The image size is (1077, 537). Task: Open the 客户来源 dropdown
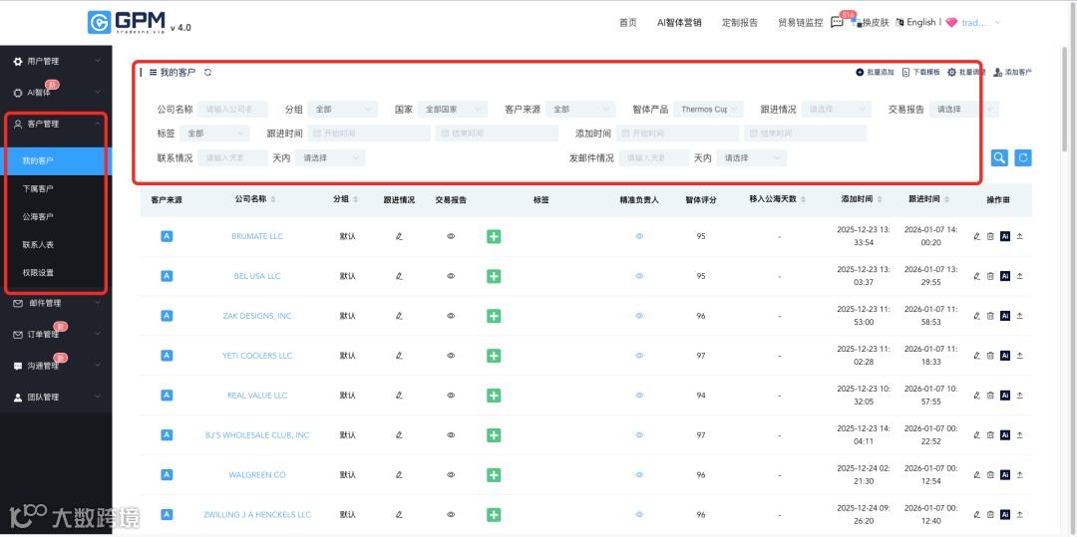(x=580, y=109)
